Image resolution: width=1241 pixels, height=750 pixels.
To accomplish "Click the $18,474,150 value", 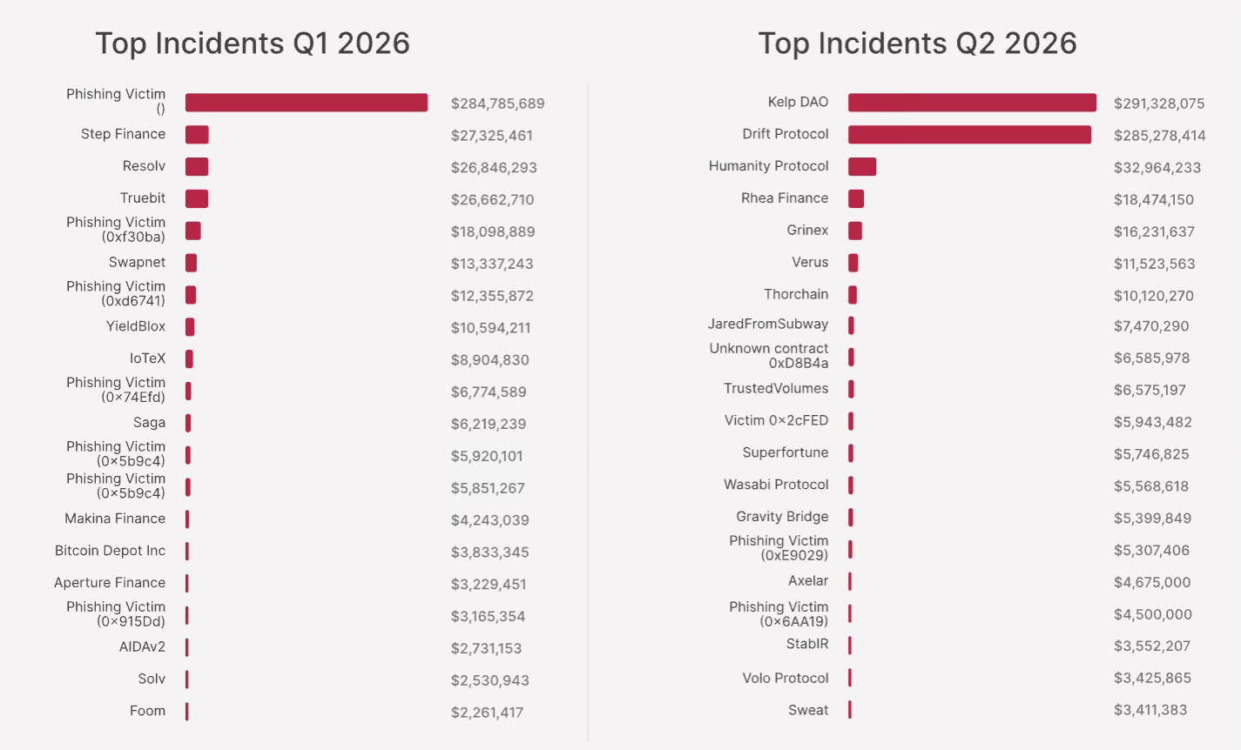I will pyautogui.click(x=1154, y=200).
